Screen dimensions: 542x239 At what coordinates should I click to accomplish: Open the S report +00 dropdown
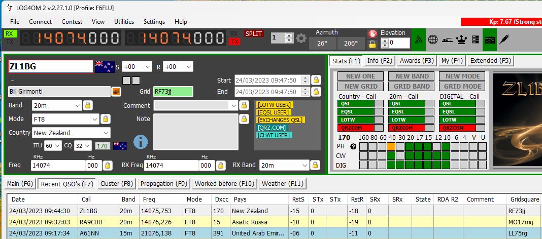pyautogui.click(x=148, y=66)
